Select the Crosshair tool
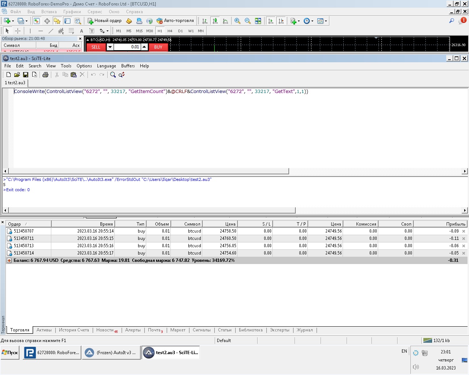 (18, 31)
